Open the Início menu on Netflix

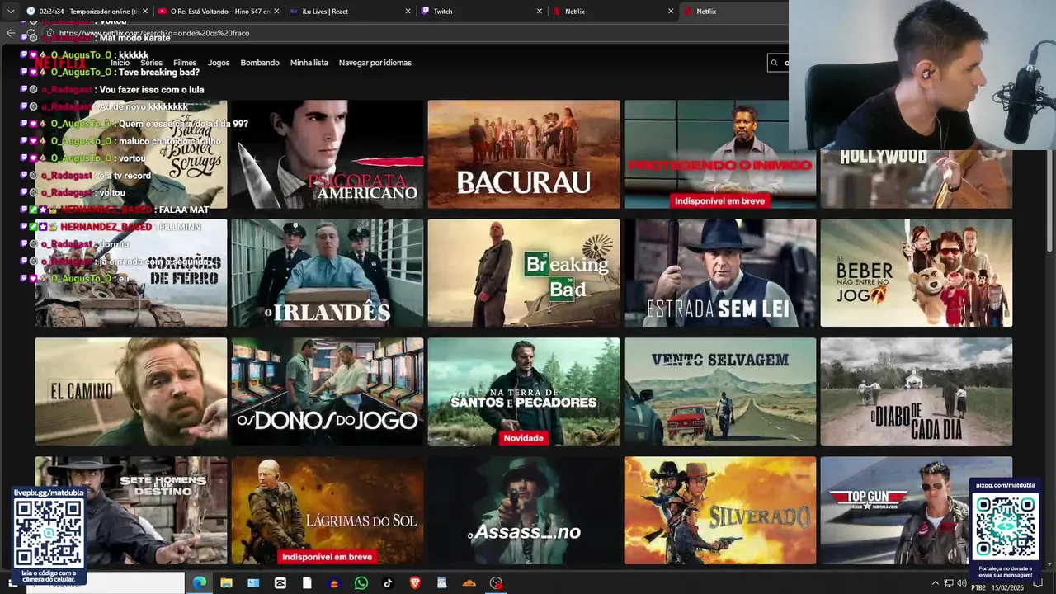[x=120, y=63]
